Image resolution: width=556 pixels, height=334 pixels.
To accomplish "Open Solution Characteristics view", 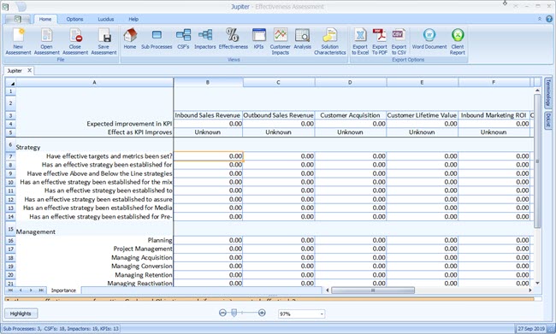I will (330, 42).
